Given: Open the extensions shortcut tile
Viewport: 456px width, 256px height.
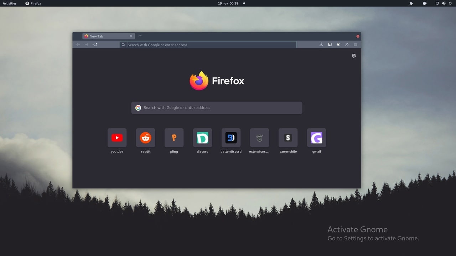Looking at the screenshot, I should pyautogui.click(x=259, y=138).
